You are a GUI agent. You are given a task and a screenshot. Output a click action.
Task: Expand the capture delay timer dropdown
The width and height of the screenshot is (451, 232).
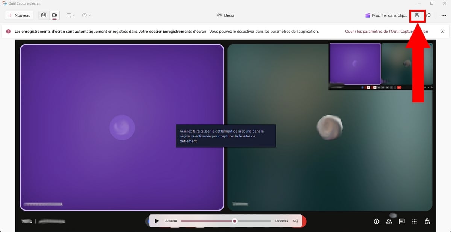point(86,15)
